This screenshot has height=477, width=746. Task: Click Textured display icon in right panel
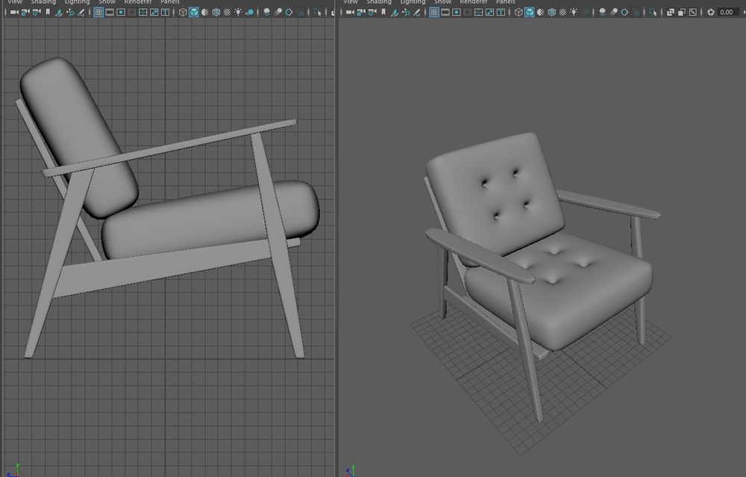[x=562, y=13]
